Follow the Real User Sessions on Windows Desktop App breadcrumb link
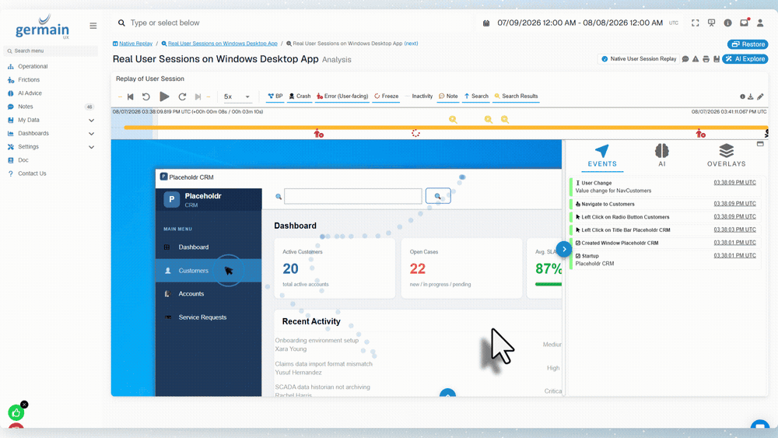This screenshot has height=438, width=778. click(x=223, y=44)
